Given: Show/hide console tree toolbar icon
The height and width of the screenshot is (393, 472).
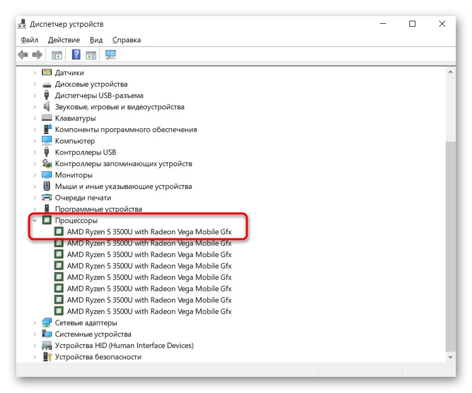Looking at the screenshot, I should click(57, 55).
